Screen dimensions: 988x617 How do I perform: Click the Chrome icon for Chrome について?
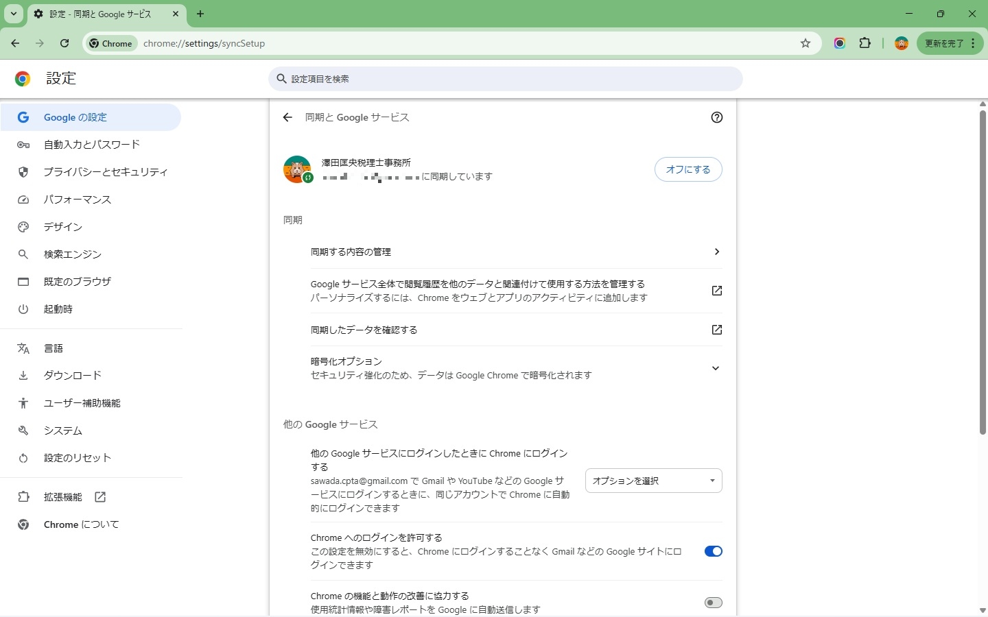click(23, 524)
